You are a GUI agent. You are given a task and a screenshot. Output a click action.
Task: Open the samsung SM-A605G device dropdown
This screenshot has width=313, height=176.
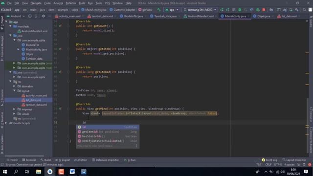[x=200, y=10]
